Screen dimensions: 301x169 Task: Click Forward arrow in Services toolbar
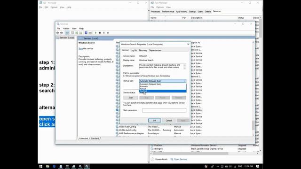tap(62, 33)
